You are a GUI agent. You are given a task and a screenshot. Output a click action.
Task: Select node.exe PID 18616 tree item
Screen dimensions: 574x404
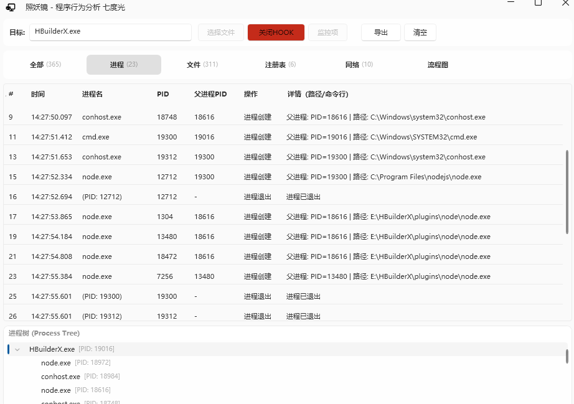pos(76,390)
